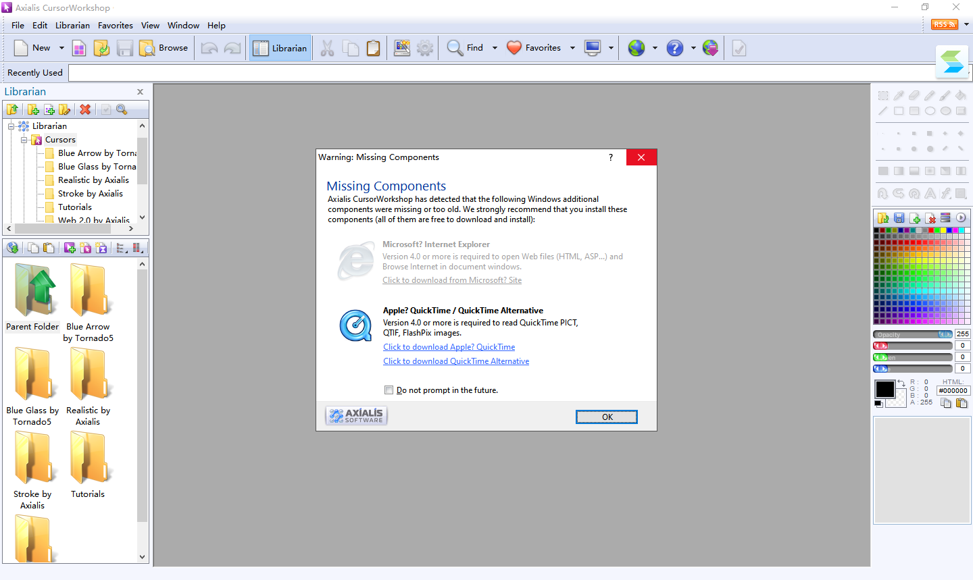This screenshot has height=580, width=973.
Task: Click the blue Help question mark icon
Action: tap(675, 48)
